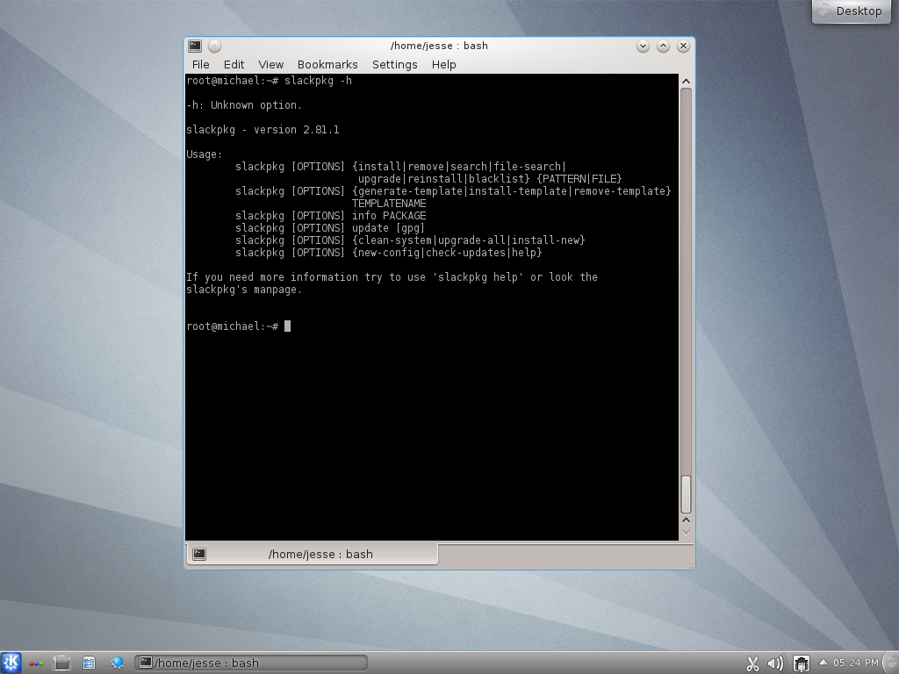Open the File menu in Konsole
The width and height of the screenshot is (899, 674).
[x=201, y=65]
